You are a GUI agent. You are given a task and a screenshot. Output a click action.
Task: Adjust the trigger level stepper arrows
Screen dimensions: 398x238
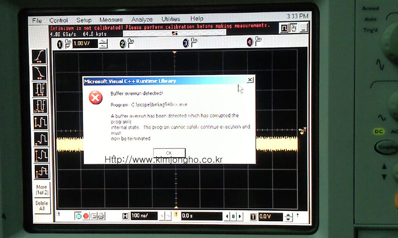(x=288, y=217)
